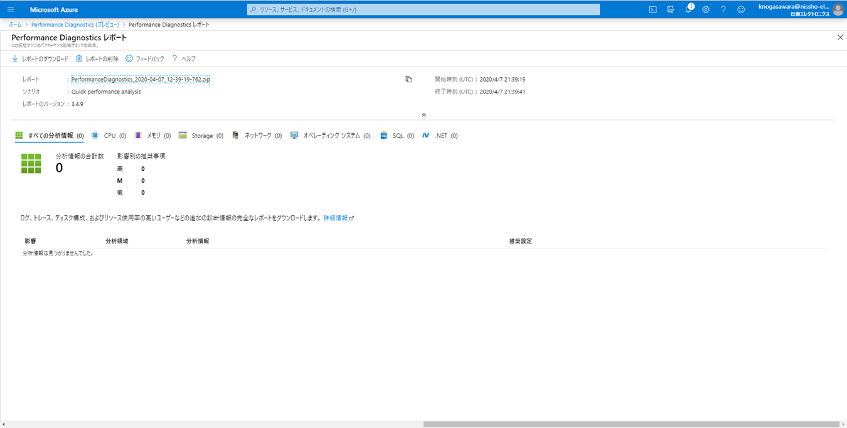Select the Storage (0) tab
Viewport: 847px width, 428px height.
[x=201, y=136]
